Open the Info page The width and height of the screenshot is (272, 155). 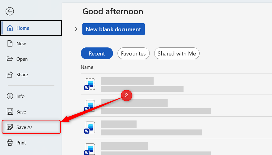[x=31, y=96]
